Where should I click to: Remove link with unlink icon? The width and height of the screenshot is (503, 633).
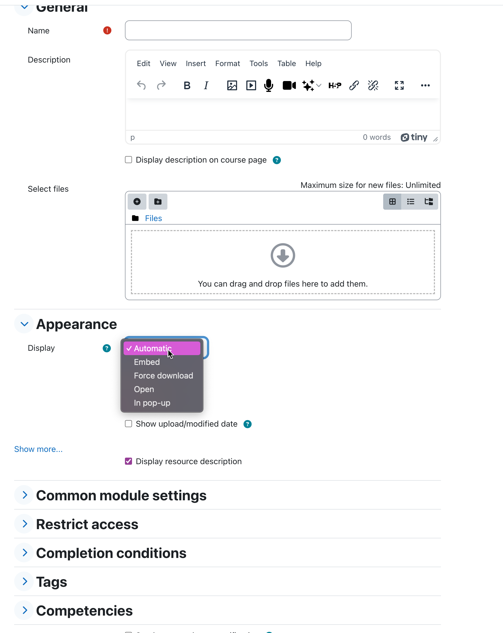point(373,85)
